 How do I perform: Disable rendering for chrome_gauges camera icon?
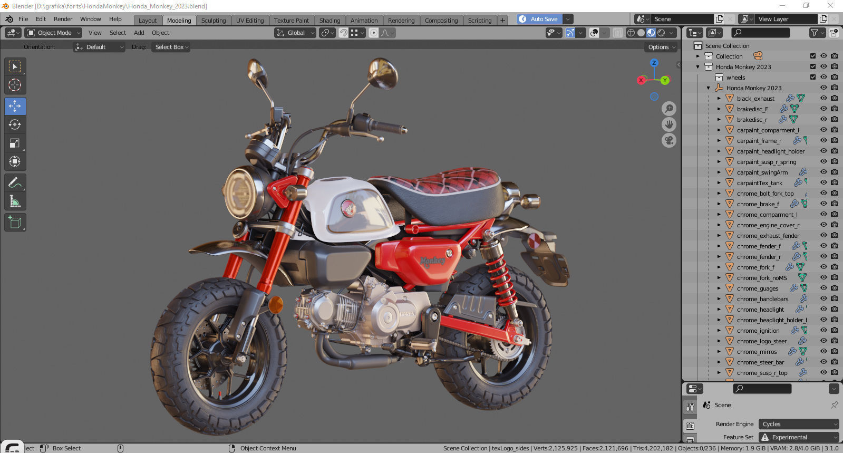pos(834,288)
